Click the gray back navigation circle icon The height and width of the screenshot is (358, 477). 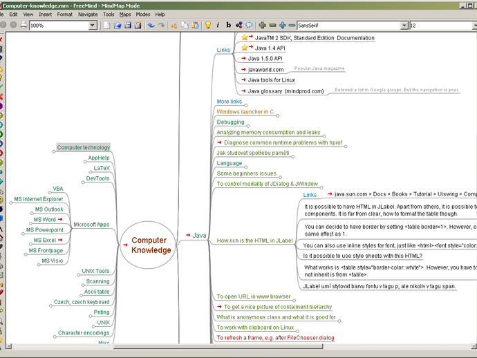point(3,25)
